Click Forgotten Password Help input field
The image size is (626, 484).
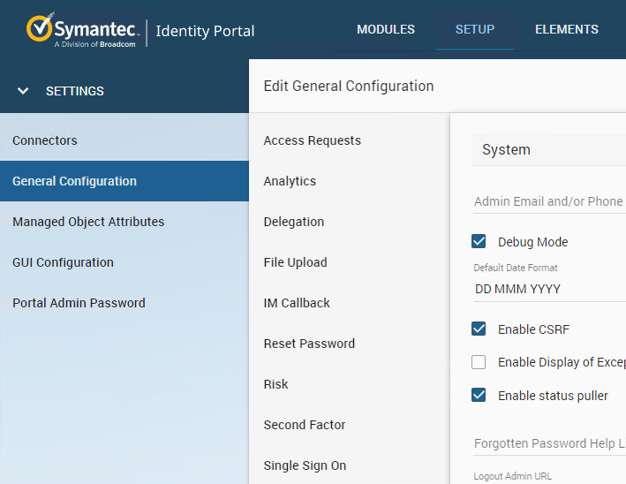tap(548, 443)
